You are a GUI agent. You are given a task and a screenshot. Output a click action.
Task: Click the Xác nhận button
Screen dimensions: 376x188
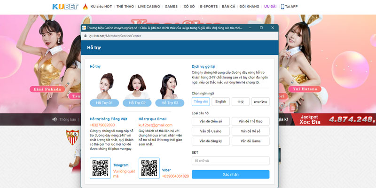click(231, 174)
